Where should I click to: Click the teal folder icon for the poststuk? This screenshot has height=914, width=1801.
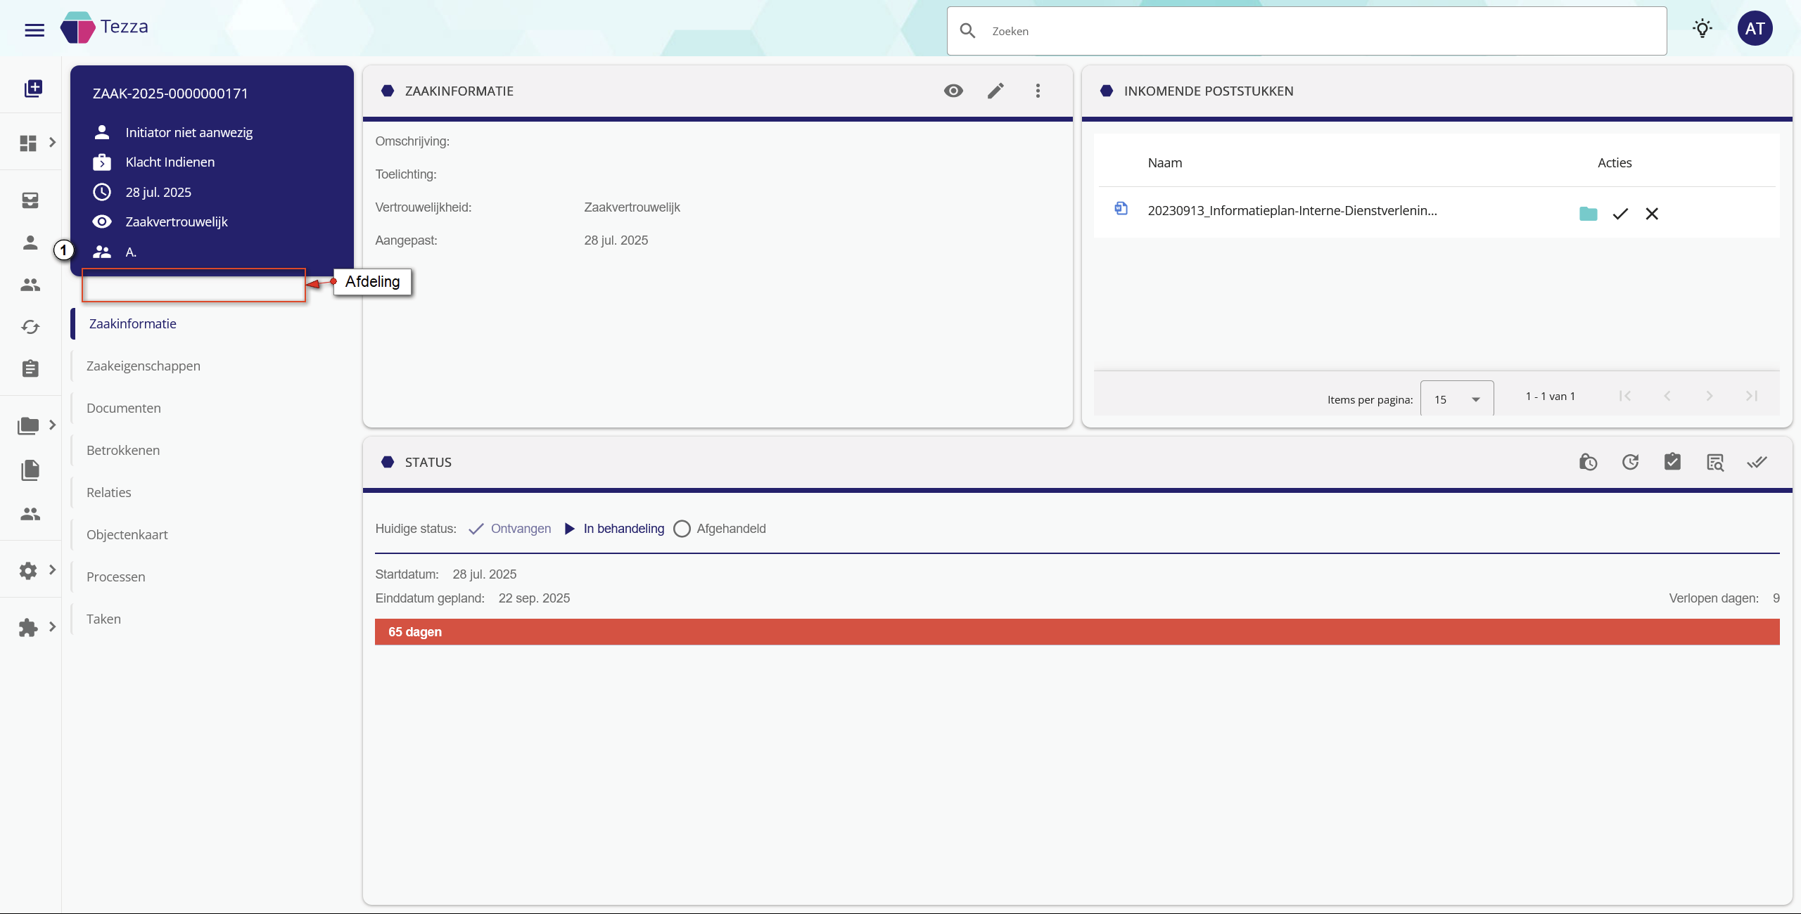[1588, 214]
